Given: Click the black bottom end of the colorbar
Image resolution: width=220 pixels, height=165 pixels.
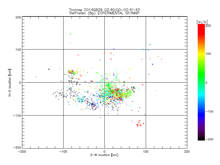Looking at the screenshot, I should pos(201,138).
